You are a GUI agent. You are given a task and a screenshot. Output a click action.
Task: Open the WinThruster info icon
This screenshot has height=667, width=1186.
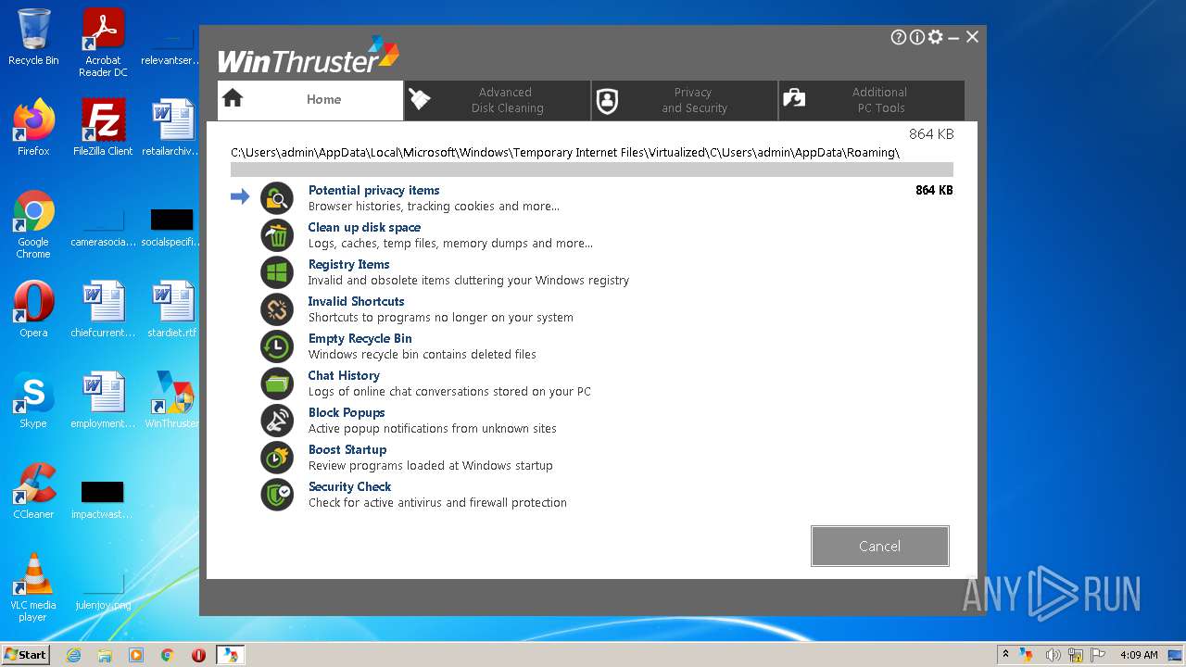coord(917,37)
